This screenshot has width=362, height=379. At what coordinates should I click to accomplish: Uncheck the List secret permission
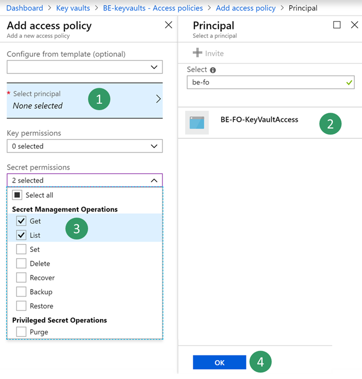[x=22, y=235]
